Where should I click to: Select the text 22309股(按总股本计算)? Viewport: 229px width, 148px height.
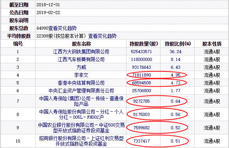[x=61, y=36]
